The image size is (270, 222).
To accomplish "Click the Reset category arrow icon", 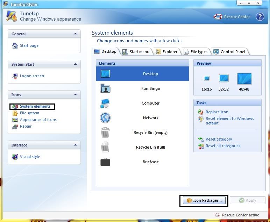I will coord(201,139).
